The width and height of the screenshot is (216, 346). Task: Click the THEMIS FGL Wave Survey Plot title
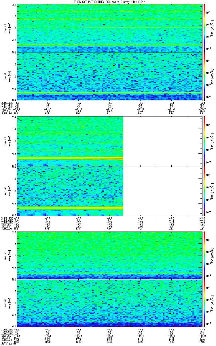click(x=110, y=2)
